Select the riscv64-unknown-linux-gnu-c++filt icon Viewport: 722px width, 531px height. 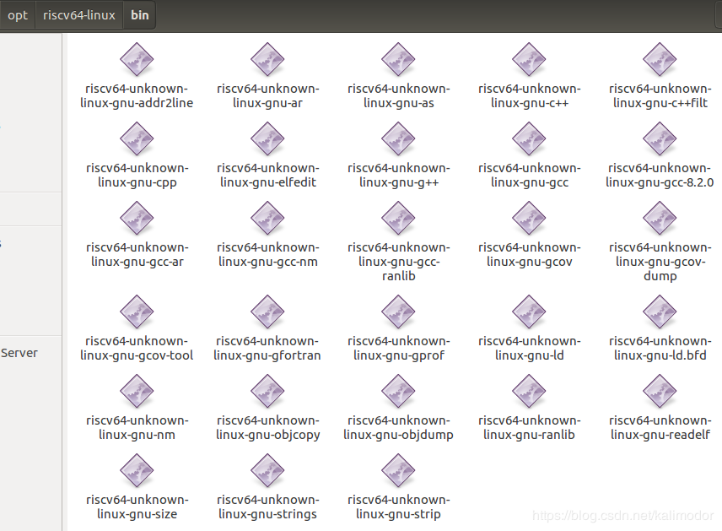coord(660,59)
